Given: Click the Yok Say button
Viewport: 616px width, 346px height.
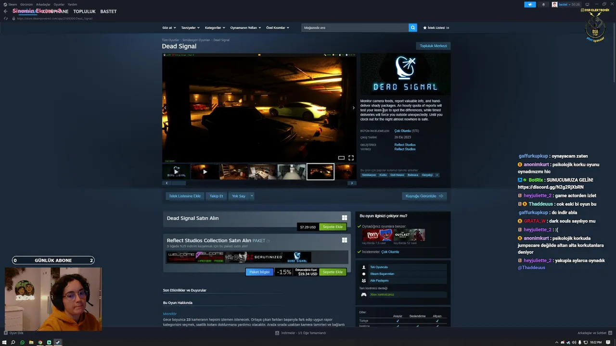Looking at the screenshot, I should 239,196.
